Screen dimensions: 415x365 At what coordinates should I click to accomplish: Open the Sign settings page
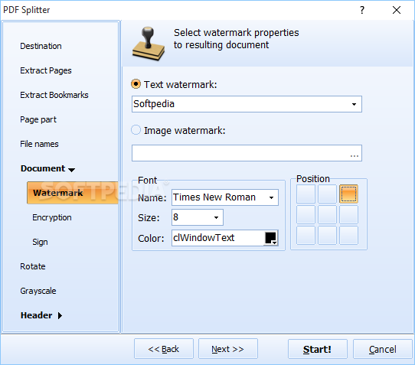coord(40,242)
